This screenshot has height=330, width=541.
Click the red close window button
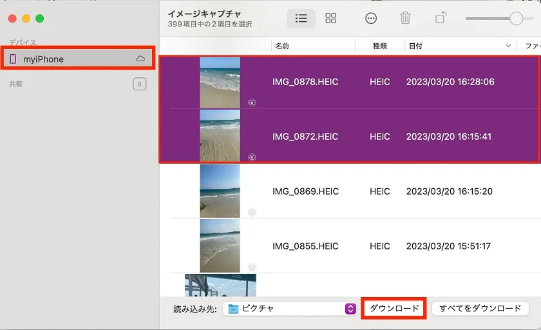point(12,18)
